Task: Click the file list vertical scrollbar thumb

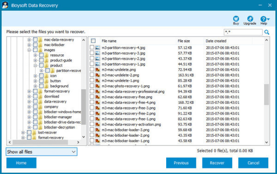Action: coord(267,95)
